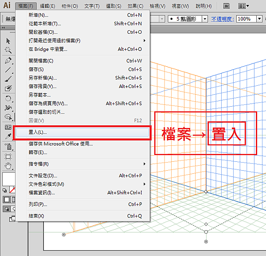This screenshot has height=256, width=266.
Task: Select the Line Segment tool
Action: (x=8, y=70)
